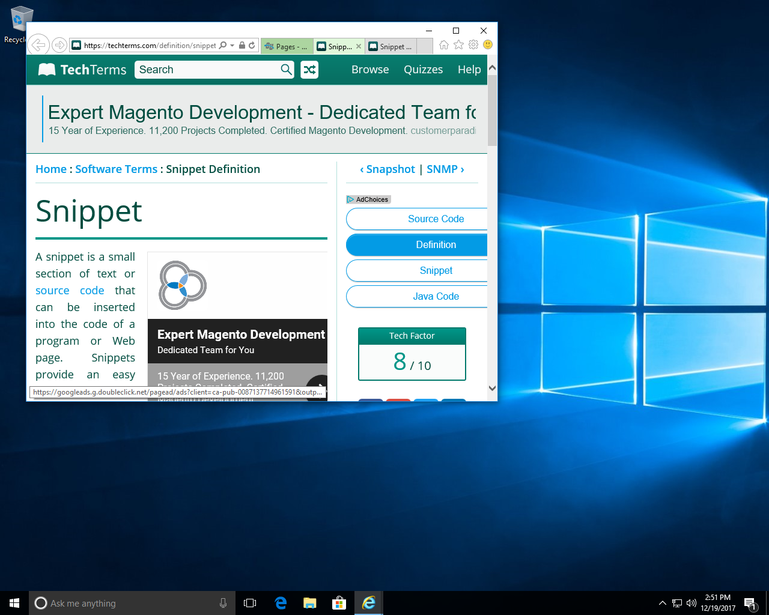Open the browser tools gear menu
The width and height of the screenshot is (769, 615).
(x=473, y=44)
